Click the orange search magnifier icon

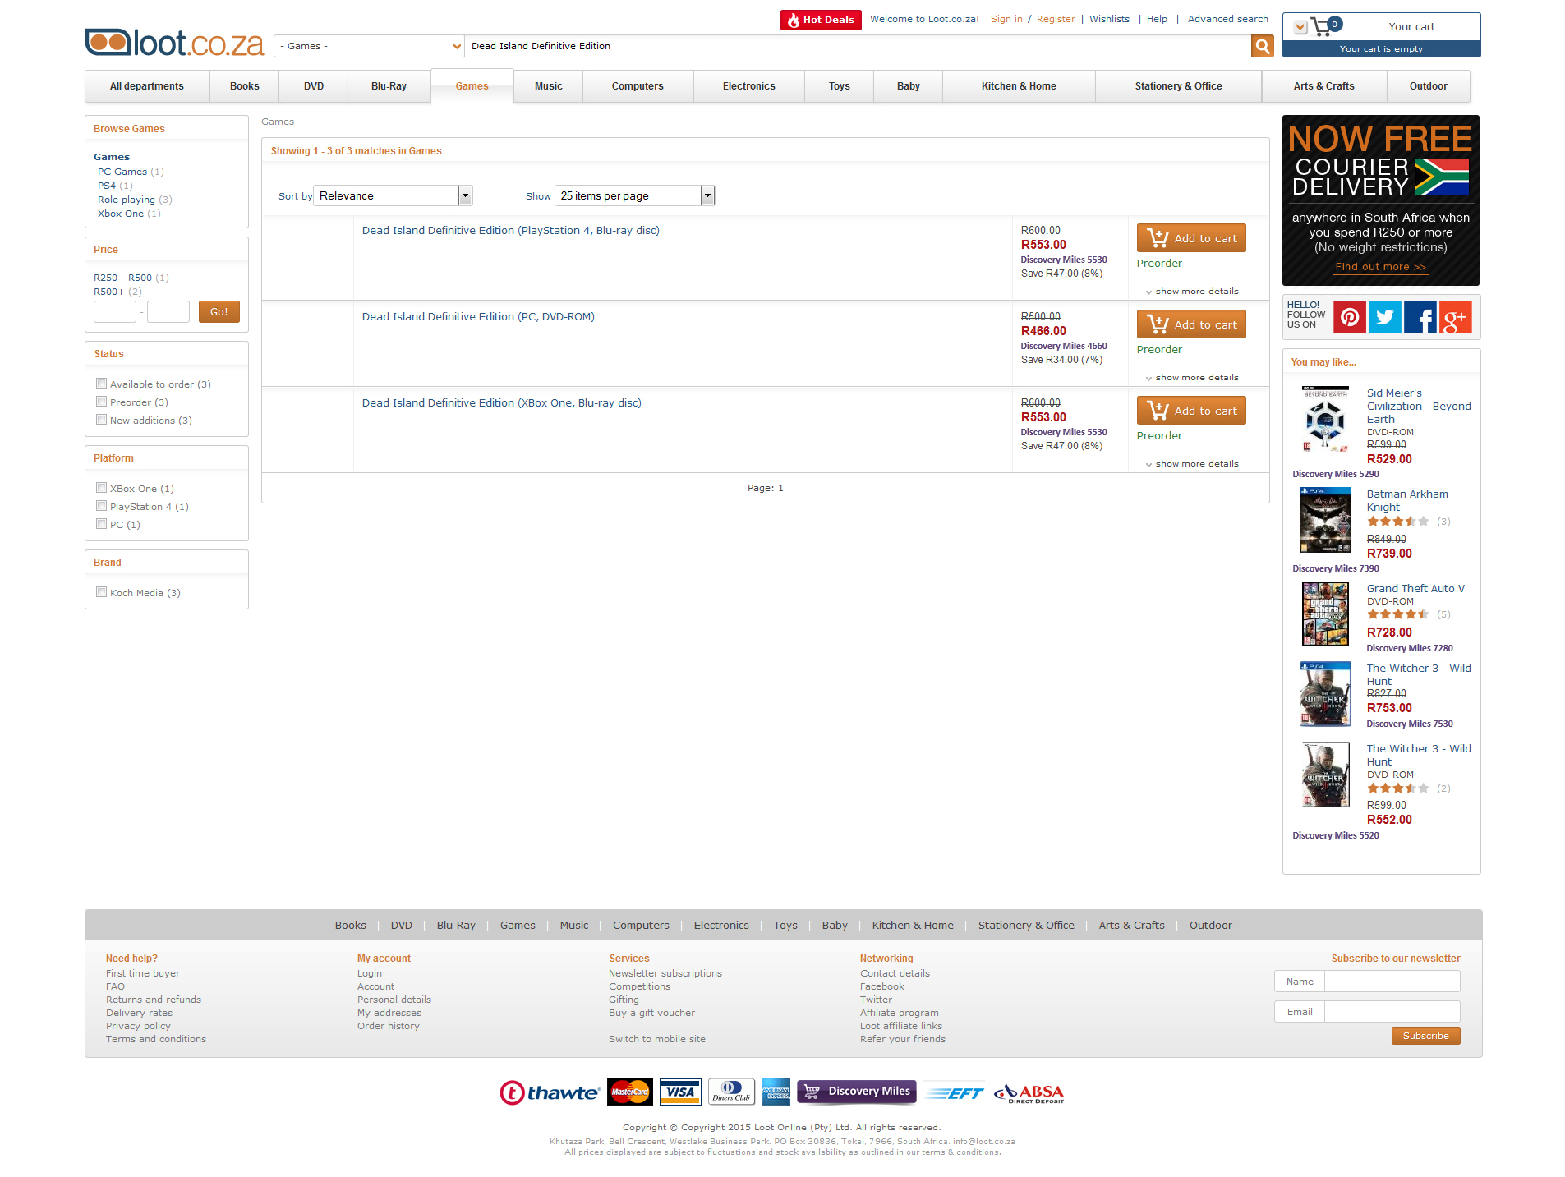point(1262,47)
